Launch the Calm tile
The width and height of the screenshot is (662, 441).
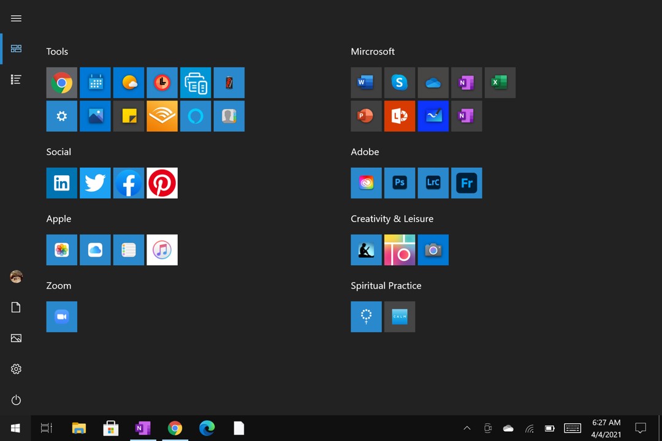pos(400,317)
